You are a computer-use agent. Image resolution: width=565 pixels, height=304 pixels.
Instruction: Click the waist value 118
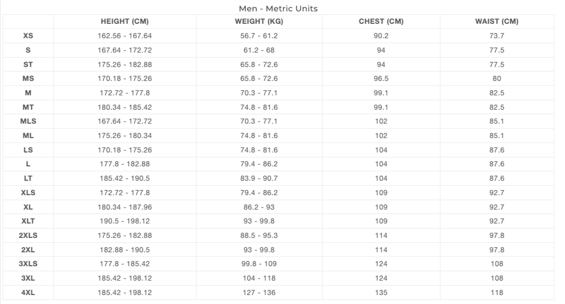pos(497,293)
